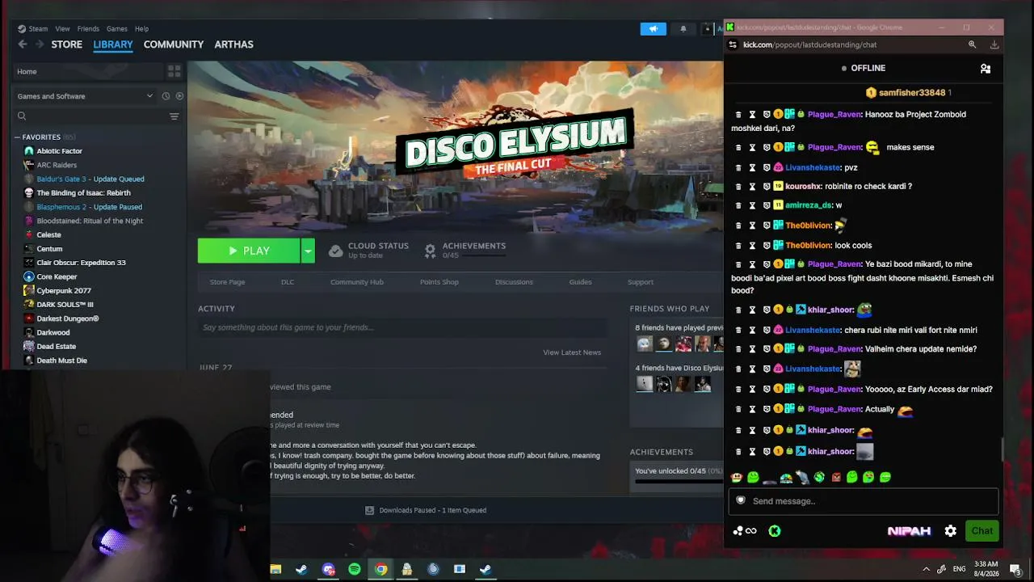Image resolution: width=1034 pixels, height=582 pixels.
Task: Open Steam notifications bell
Action: (683, 29)
